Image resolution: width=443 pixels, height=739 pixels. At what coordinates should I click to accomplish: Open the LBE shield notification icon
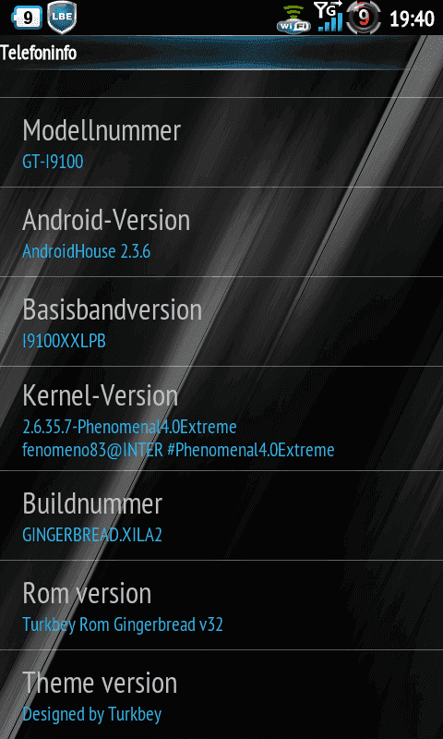[62, 18]
